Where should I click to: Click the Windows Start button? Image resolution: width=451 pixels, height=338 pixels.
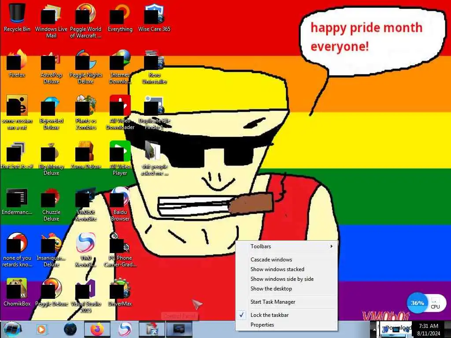[x=12, y=329]
